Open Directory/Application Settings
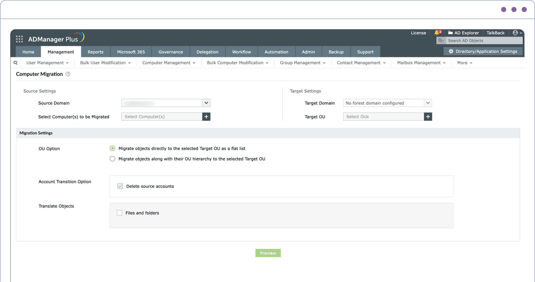This screenshot has height=282, width=535. tap(483, 51)
